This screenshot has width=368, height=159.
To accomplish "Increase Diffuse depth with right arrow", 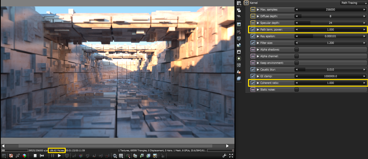I will [x=364, y=16].
